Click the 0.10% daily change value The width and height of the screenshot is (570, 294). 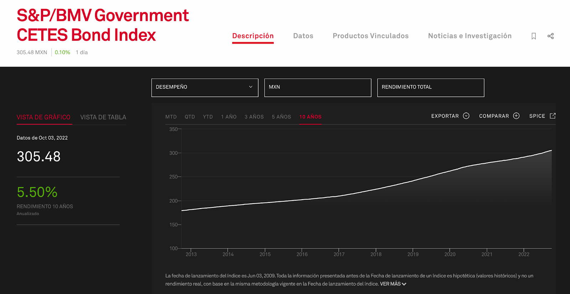point(62,52)
